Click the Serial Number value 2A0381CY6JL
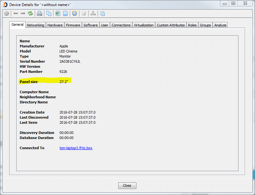The image size is (255, 195). click(70, 61)
